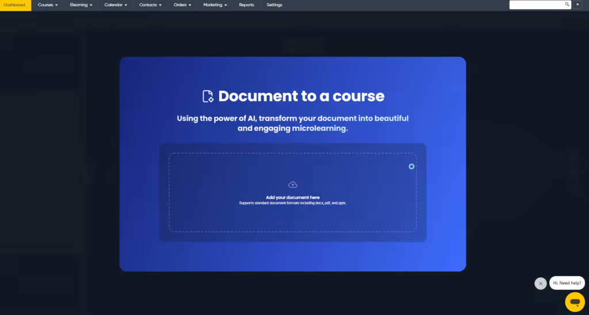Go to Reports in navigation bar
The width and height of the screenshot is (589, 315).
click(246, 5)
